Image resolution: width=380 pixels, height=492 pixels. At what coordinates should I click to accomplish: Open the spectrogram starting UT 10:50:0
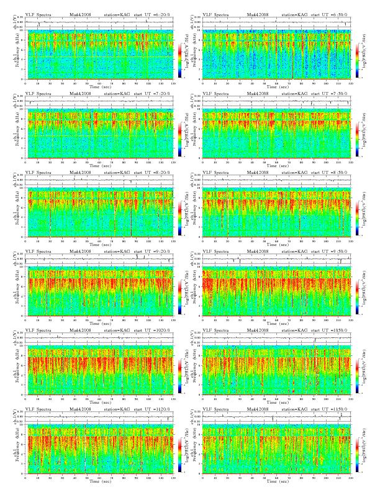click(276, 370)
